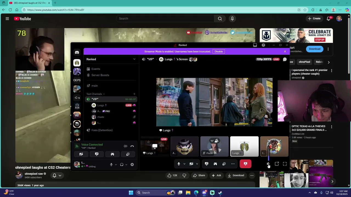The width and height of the screenshot is (351, 197).
Task: Open the main text channel
Action: click(111, 86)
